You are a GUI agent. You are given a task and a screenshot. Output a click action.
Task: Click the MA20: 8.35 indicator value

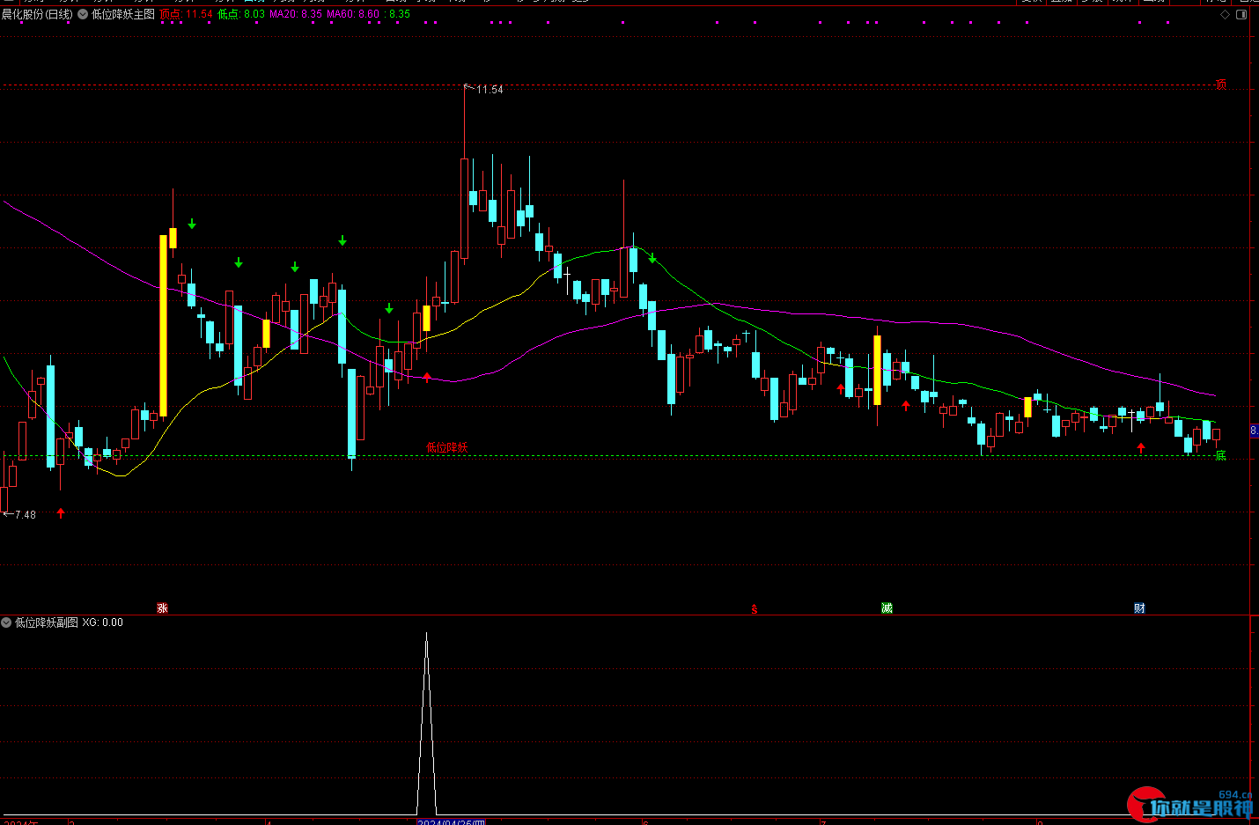point(296,14)
